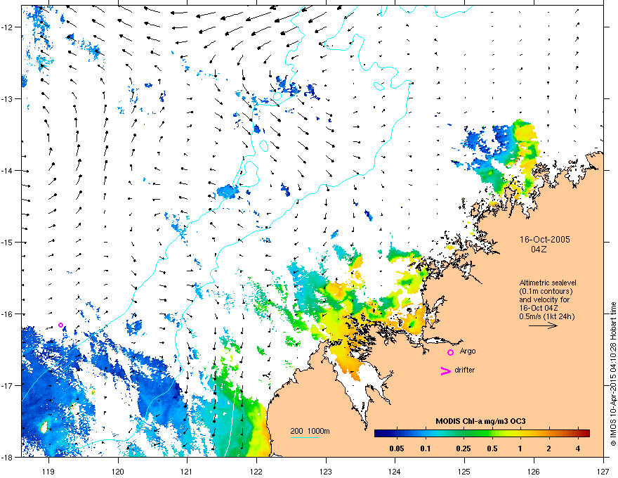Viewport: 618px width, 478px height.
Task: Click the longitude axis label 127
Action: [x=603, y=471]
